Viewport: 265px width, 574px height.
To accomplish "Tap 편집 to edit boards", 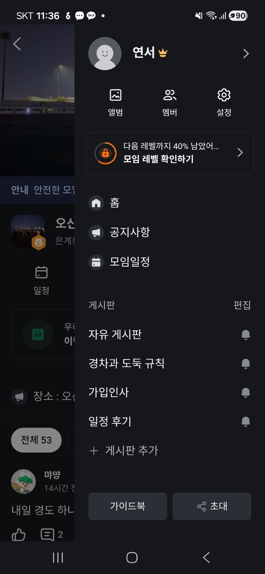I will (242, 305).
